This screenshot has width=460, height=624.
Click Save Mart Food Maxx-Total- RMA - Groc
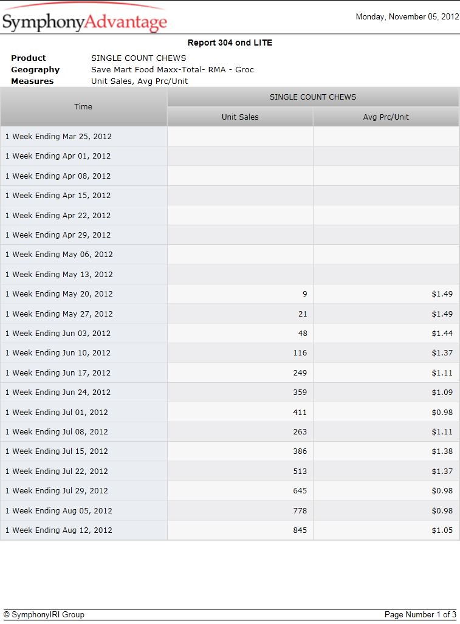pyautogui.click(x=173, y=70)
